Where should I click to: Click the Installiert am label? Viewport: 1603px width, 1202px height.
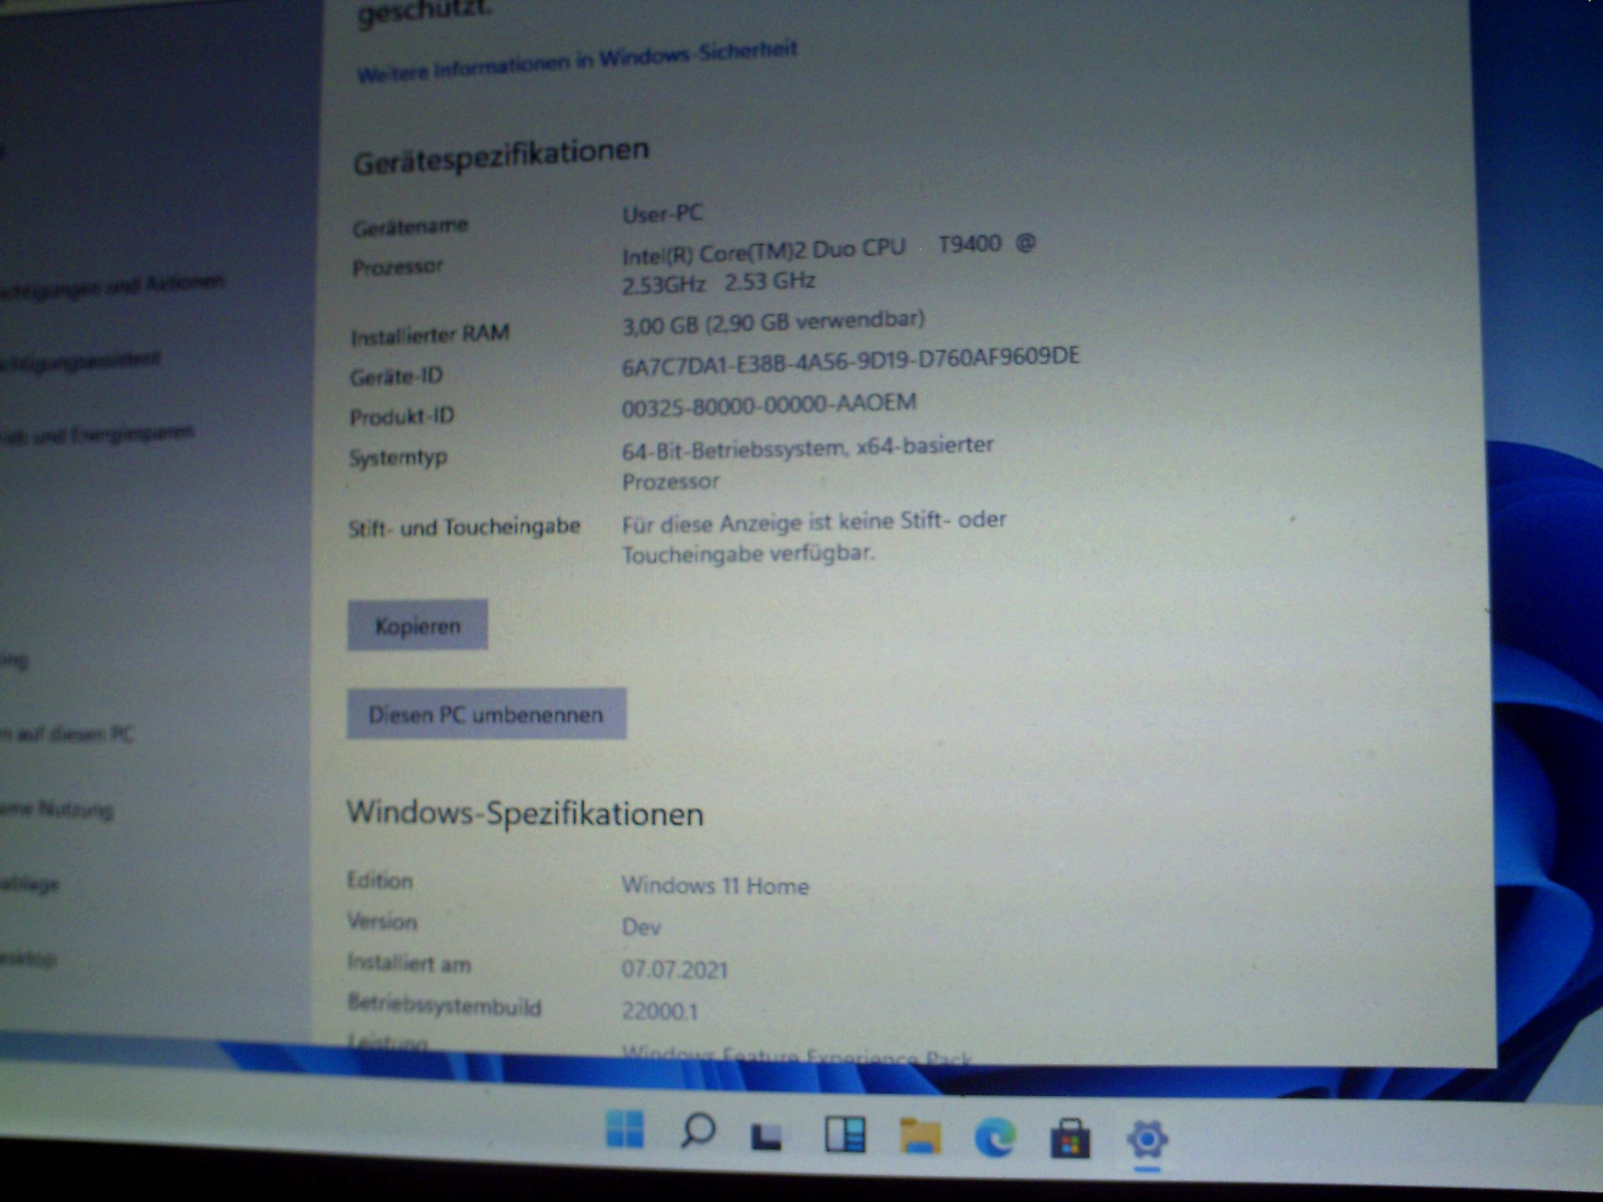(409, 963)
